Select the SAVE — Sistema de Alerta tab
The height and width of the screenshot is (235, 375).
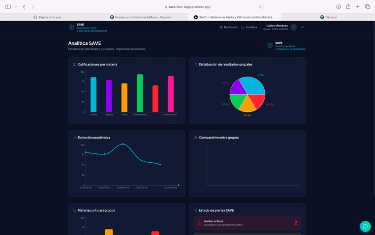(234, 17)
